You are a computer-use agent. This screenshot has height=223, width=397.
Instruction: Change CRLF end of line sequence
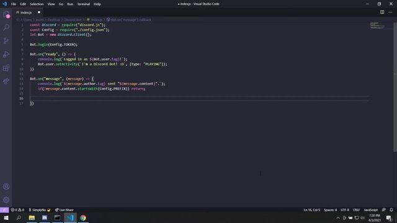click(356, 210)
